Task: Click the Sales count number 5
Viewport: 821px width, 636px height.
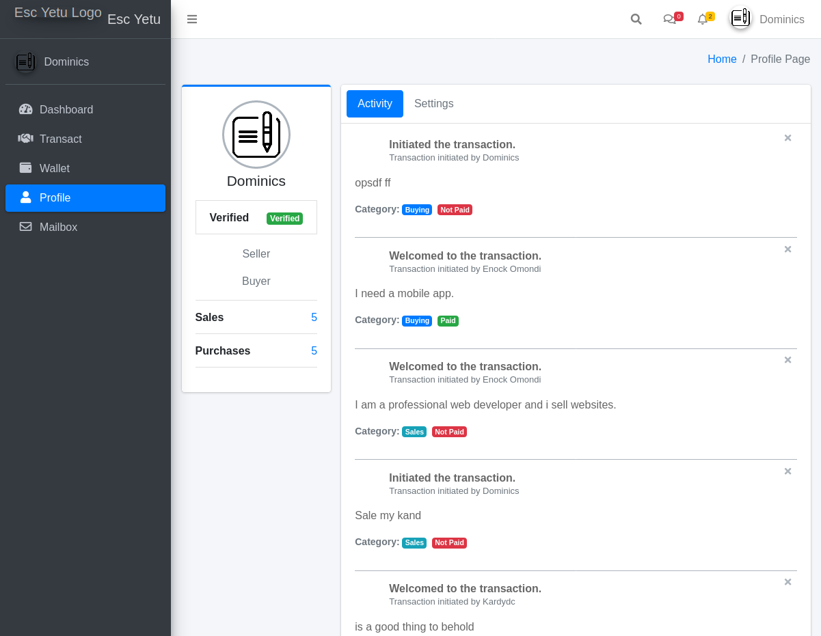Action: coord(314,317)
